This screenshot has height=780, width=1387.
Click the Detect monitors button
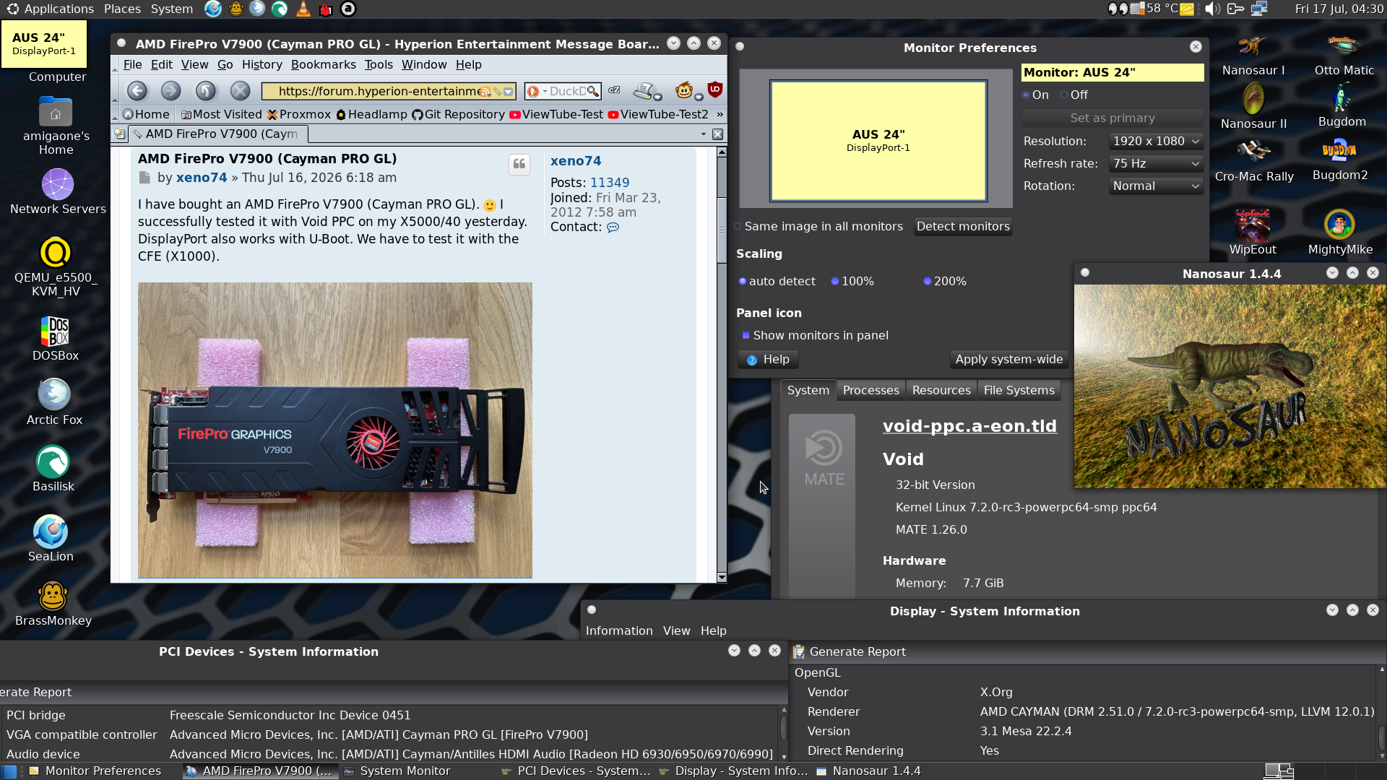[963, 226]
